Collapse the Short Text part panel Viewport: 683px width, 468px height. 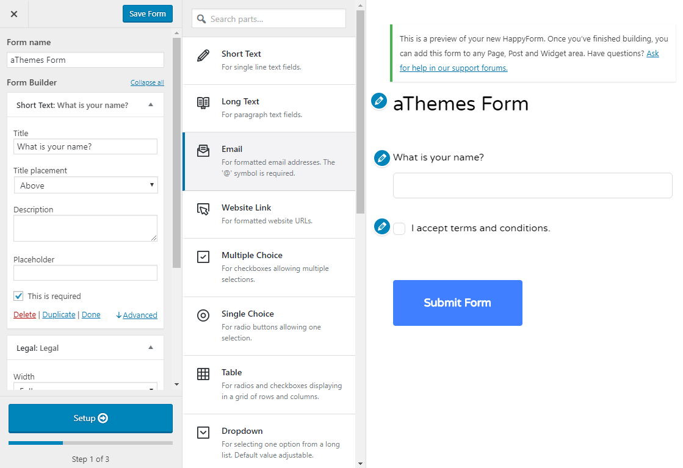point(151,105)
